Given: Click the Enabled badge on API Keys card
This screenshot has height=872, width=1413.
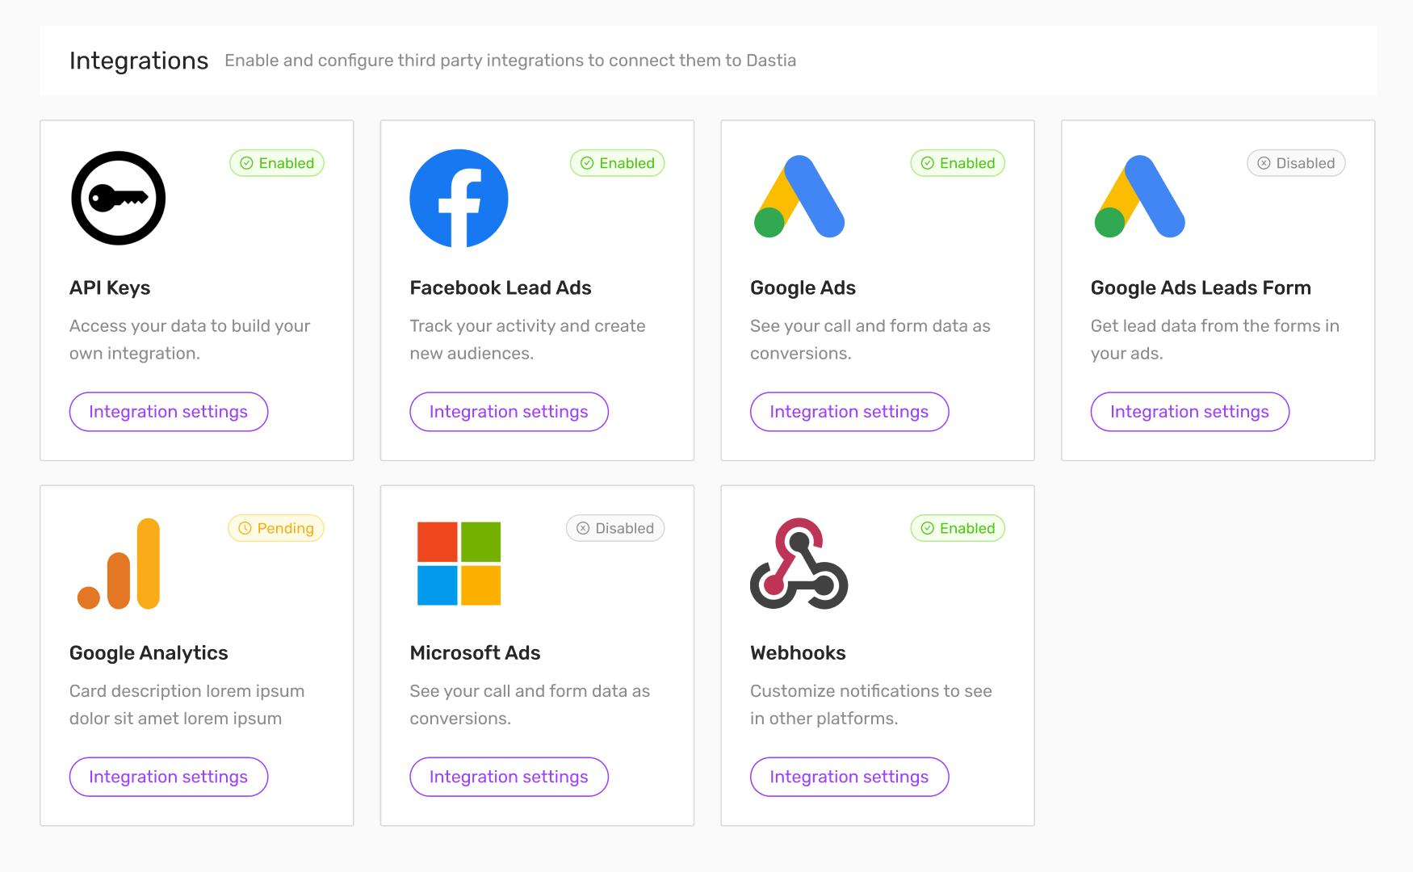Looking at the screenshot, I should coord(276,162).
